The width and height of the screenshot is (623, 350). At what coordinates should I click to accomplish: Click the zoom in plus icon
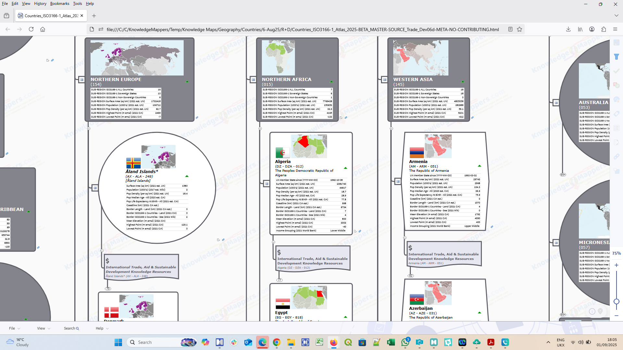click(617, 265)
